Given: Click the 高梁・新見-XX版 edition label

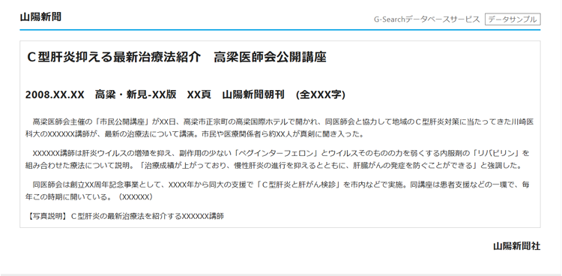Looking at the screenshot, I should coord(136,94).
